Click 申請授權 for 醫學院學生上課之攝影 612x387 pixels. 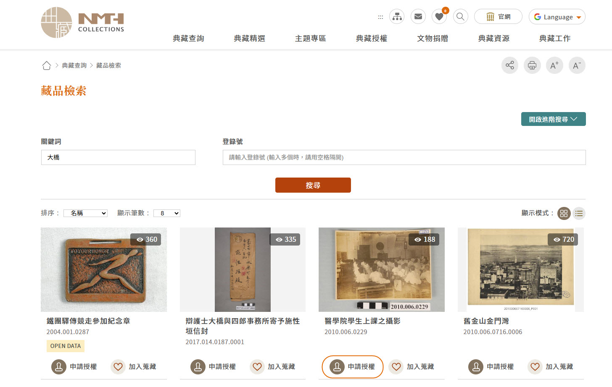[x=353, y=367]
